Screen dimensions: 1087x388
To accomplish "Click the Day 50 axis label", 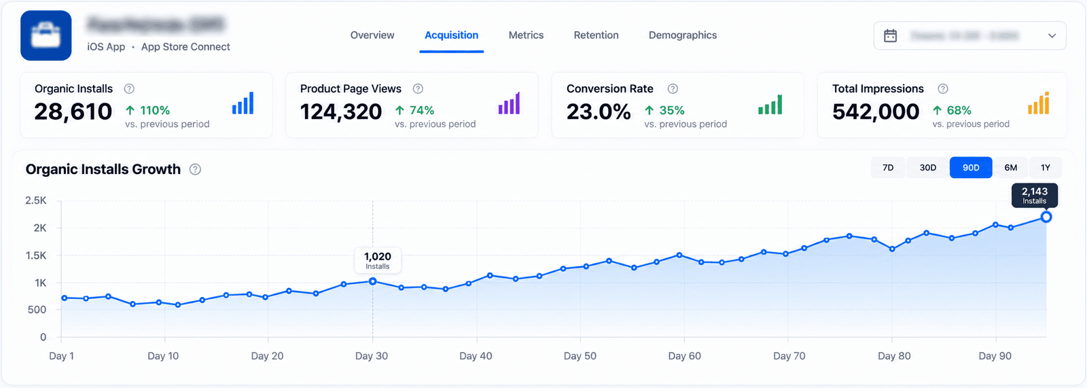I will click(x=580, y=356).
